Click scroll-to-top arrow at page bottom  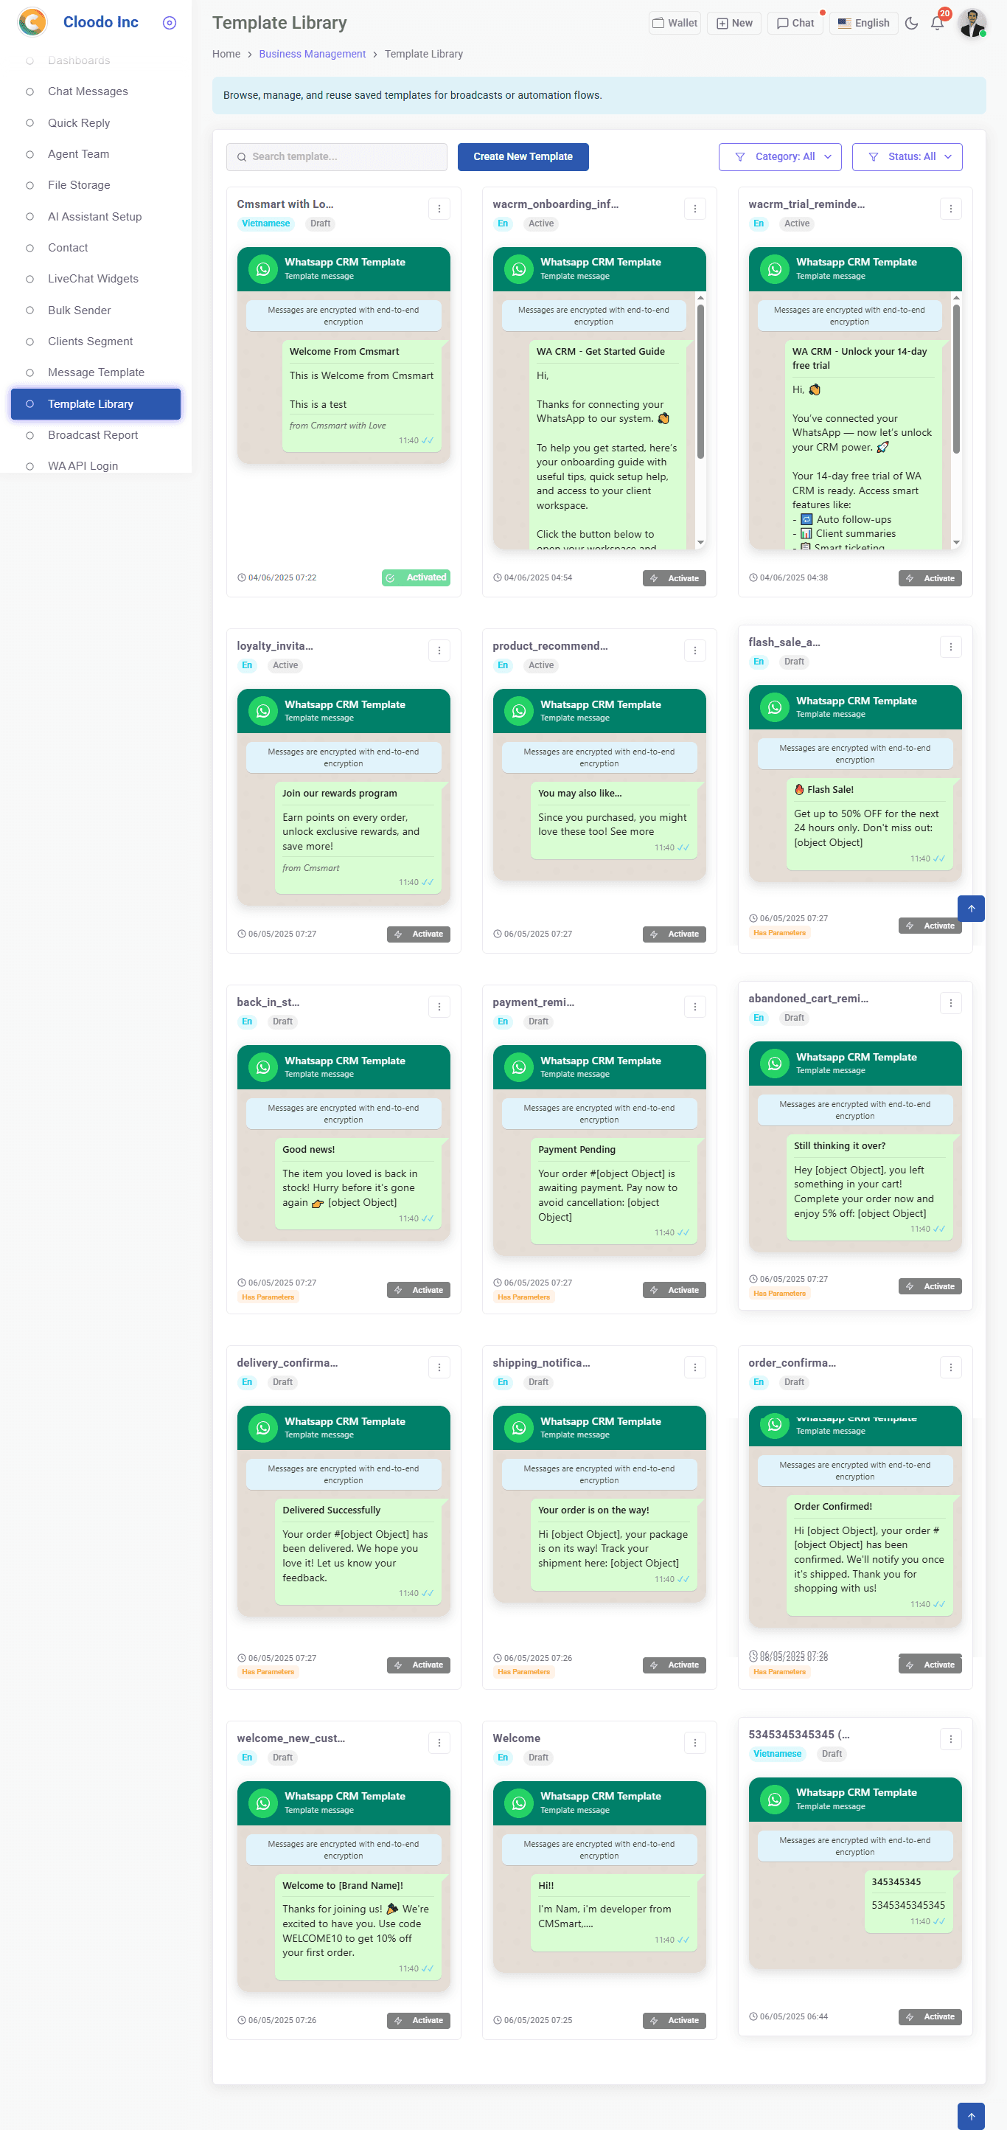click(x=971, y=2116)
